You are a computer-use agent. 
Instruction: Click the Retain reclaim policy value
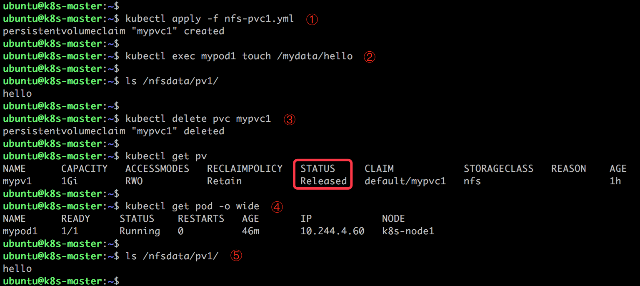pyautogui.click(x=224, y=181)
